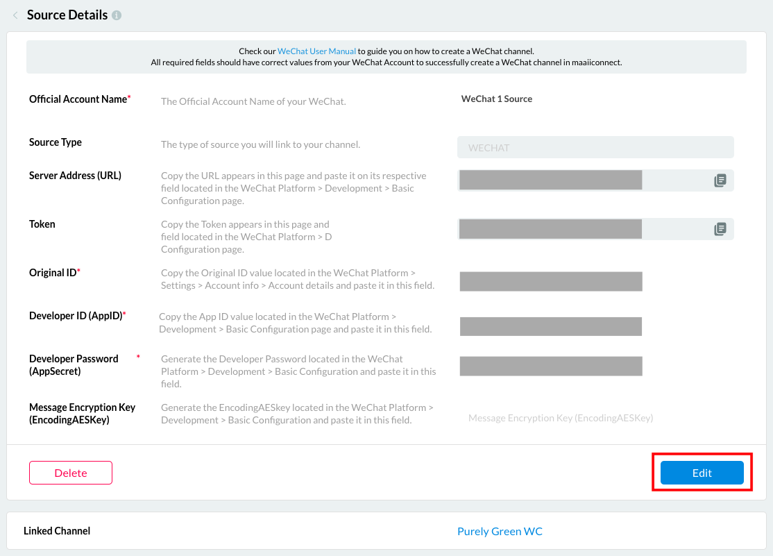Click the Developer ID (AppID) value field
The image size is (773, 556).
[551, 326]
